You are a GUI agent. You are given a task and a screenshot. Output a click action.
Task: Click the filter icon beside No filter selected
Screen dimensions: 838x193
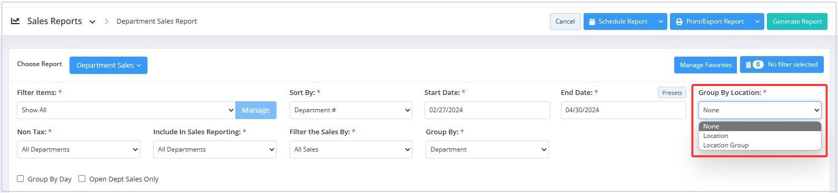748,65
